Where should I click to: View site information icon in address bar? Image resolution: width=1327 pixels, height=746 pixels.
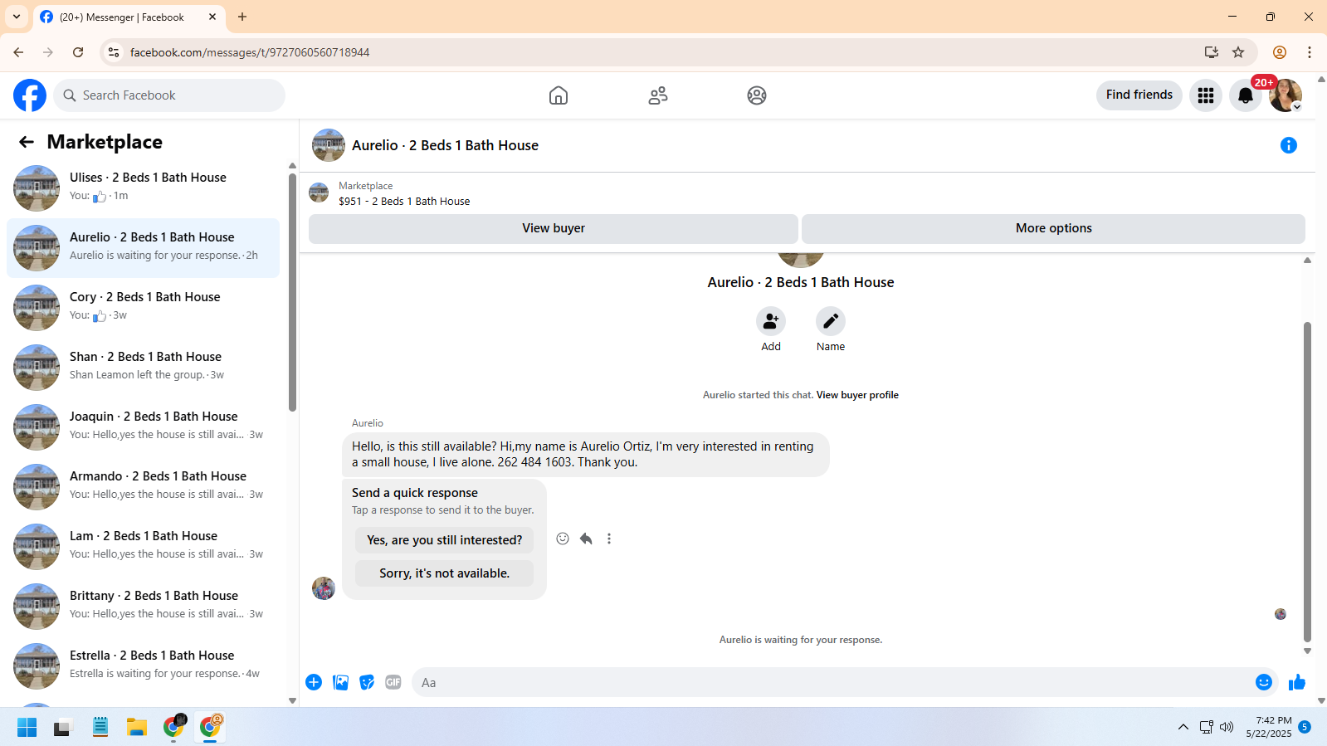114,52
